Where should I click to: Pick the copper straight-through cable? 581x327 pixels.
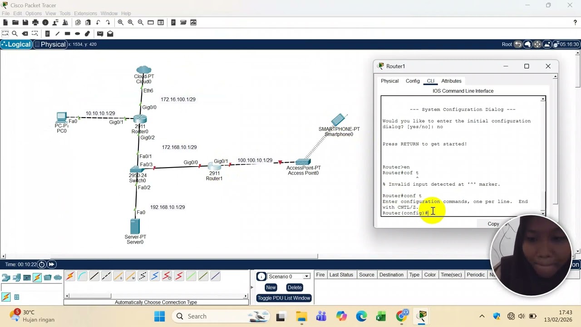pyautogui.click(x=94, y=276)
